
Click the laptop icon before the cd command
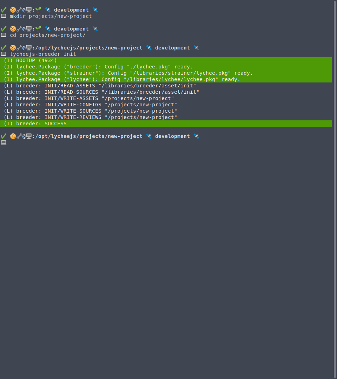point(4,35)
